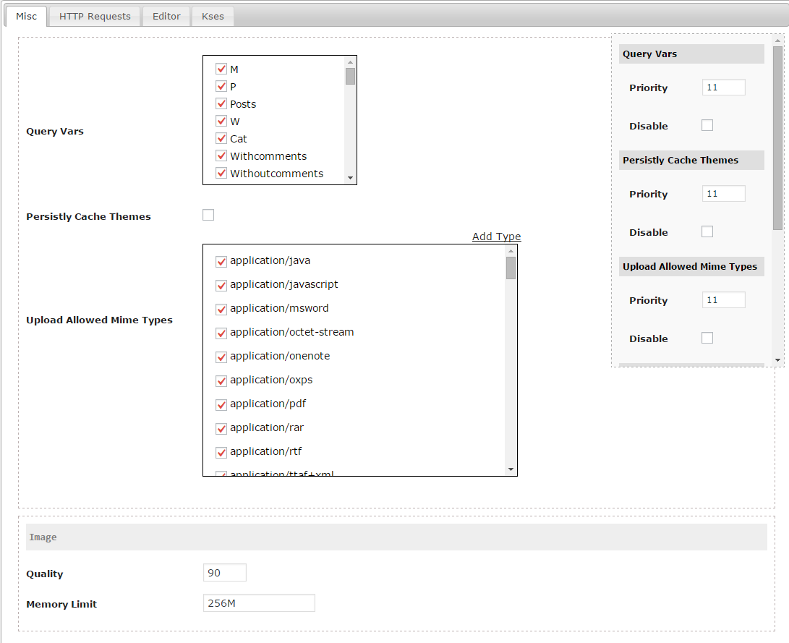Image resolution: width=789 pixels, height=643 pixels.
Task: Click Query Vars header in side panel
Action: coord(691,54)
